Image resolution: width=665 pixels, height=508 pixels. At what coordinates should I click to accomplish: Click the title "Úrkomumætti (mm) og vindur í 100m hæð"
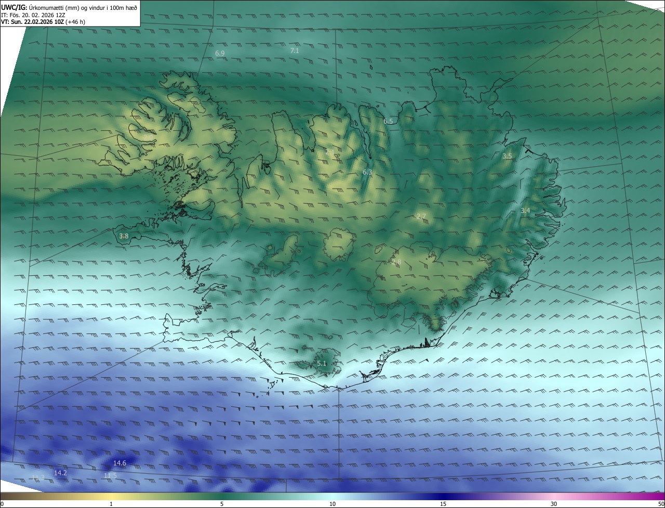click(x=83, y=7)
